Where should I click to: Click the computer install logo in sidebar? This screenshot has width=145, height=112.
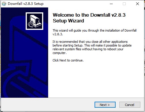coord(34,21)
